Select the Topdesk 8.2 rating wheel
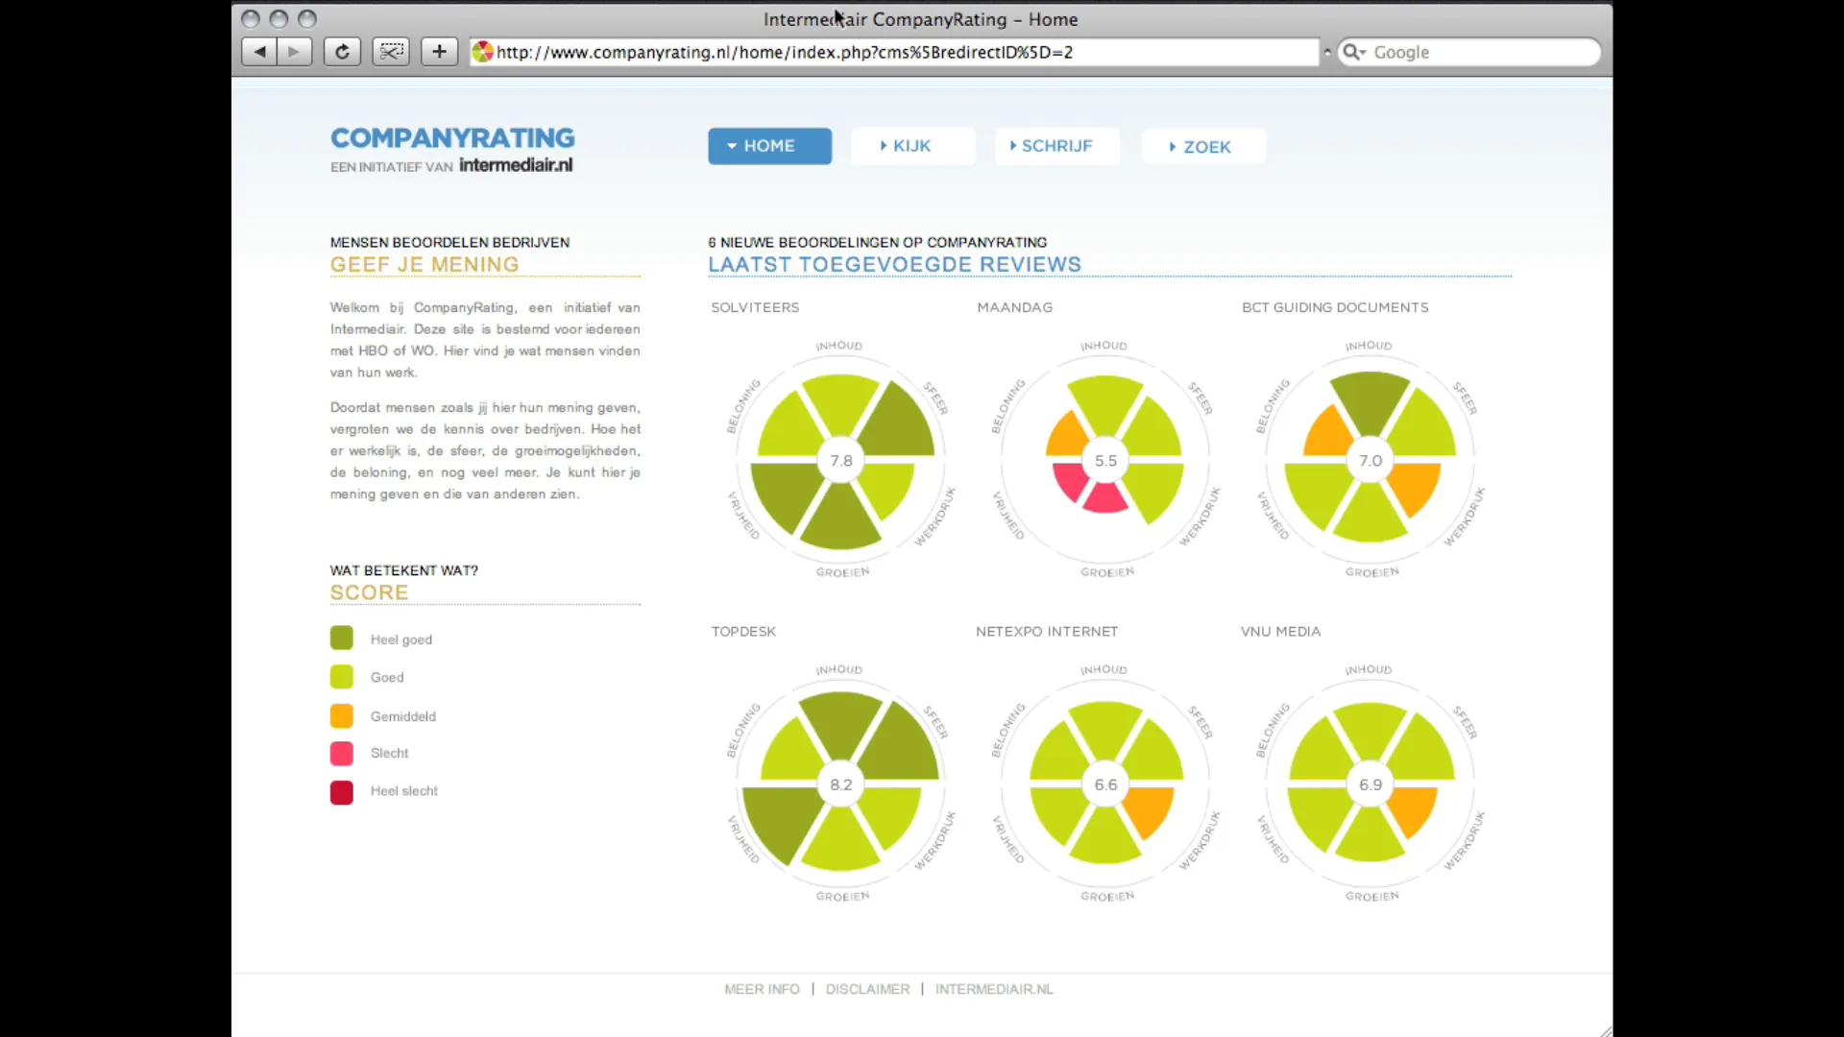 tap(841, 784)
